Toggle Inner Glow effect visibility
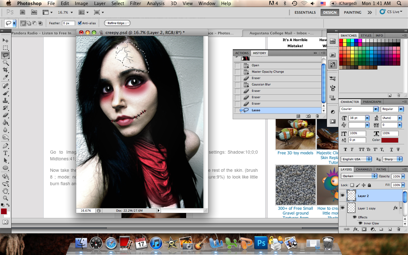The image size is (408, 255). point(361,223)
